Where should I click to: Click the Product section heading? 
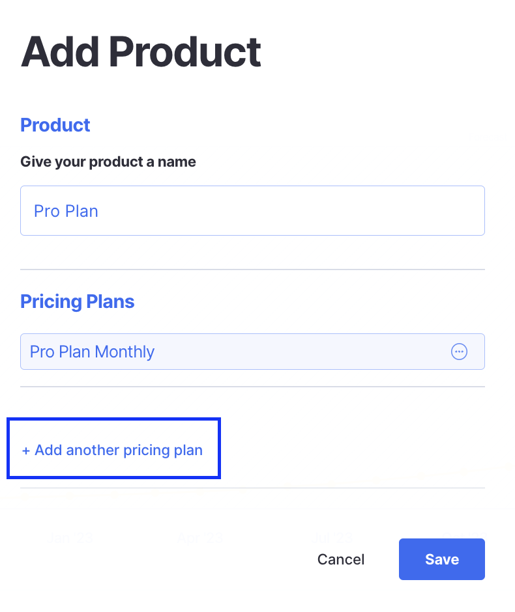[x=55, y=125]
